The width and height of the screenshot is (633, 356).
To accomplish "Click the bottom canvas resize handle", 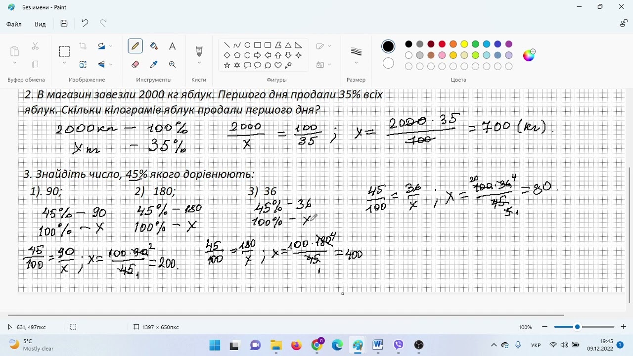I will tap(342, 294).
